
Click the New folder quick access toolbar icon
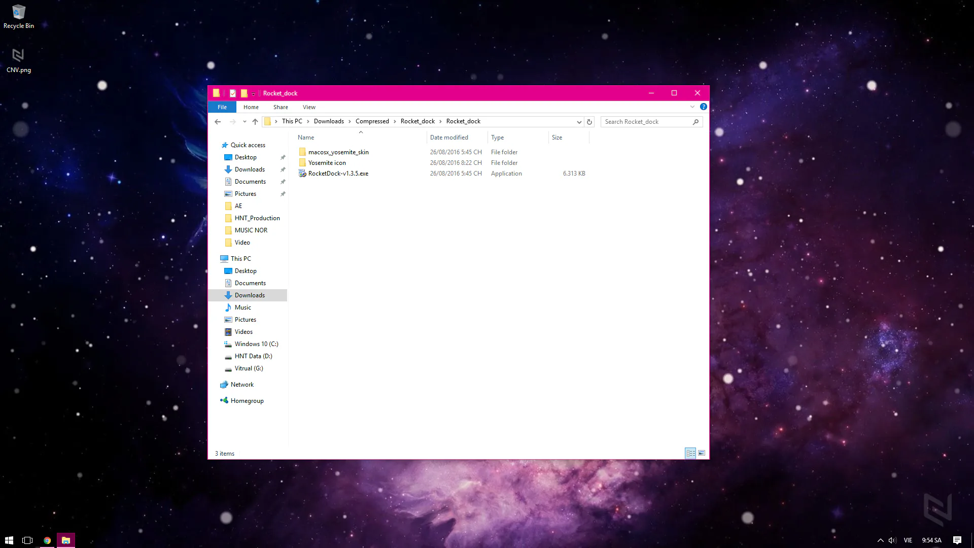244,93
